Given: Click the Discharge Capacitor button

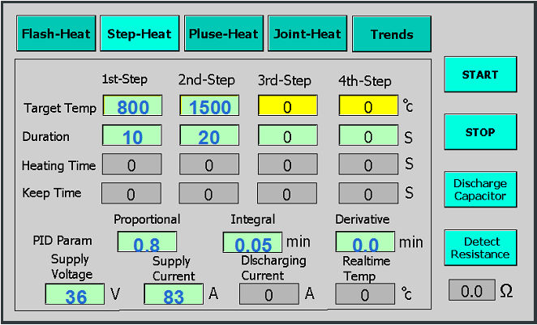Looking at the screenshot, I should (x=480, y=190).
